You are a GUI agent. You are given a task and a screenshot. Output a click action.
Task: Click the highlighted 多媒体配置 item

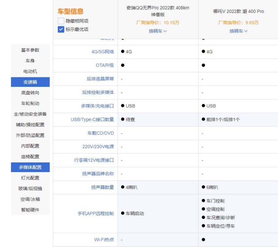30,167
